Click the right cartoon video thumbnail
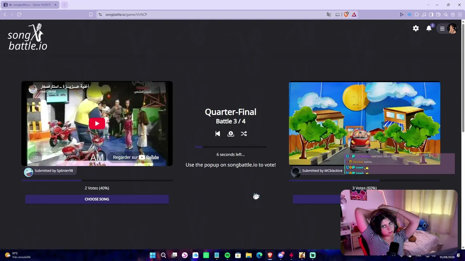 pos(364,123)
